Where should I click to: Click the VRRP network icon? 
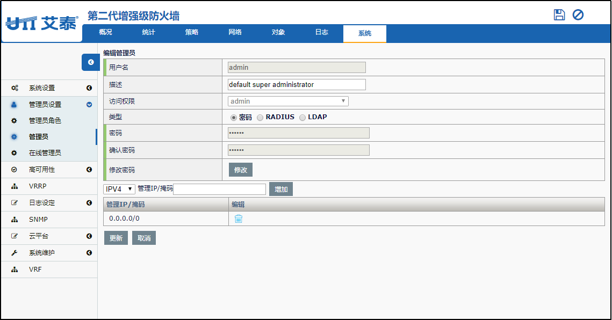tap(15, 186)
